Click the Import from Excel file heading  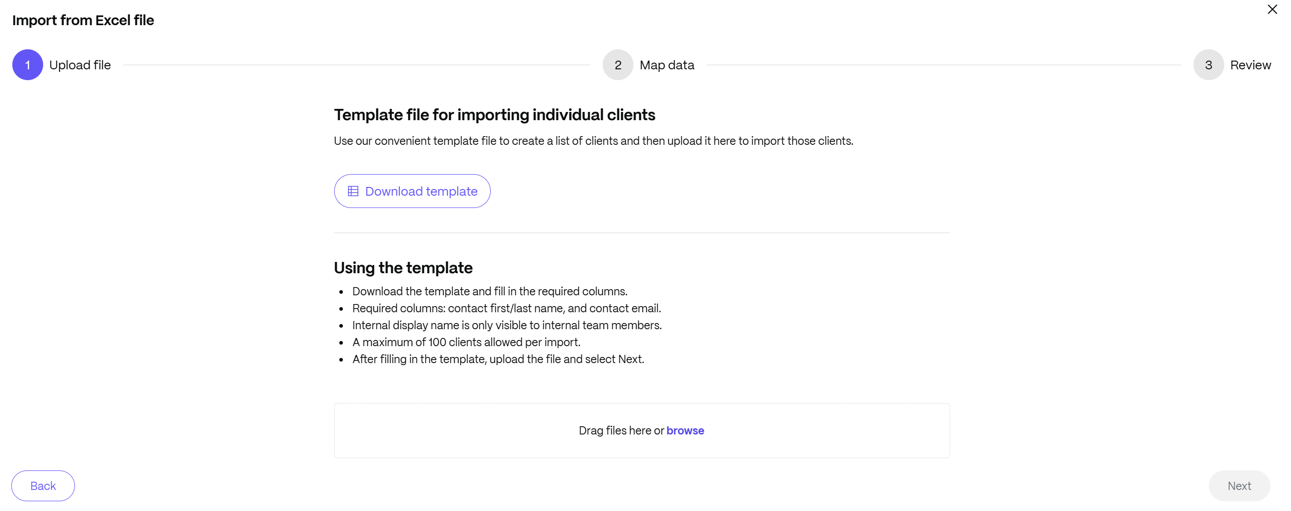point(83,20)
